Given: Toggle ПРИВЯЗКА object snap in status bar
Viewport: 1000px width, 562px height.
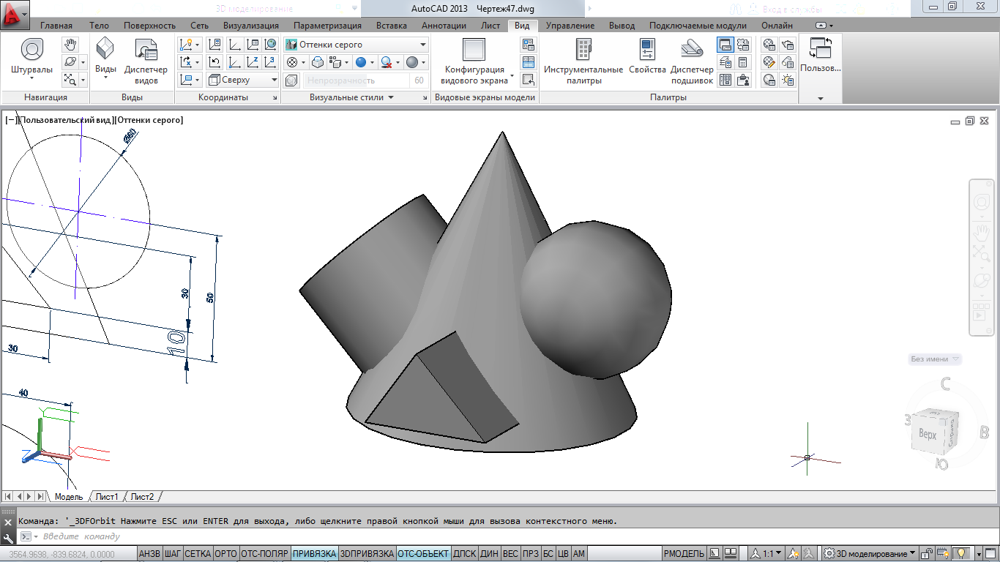Looking at the screenshot, I should click(314, 554).
